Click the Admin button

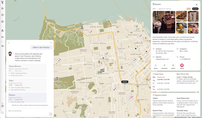pyautogui.click(x=173, y=67)
